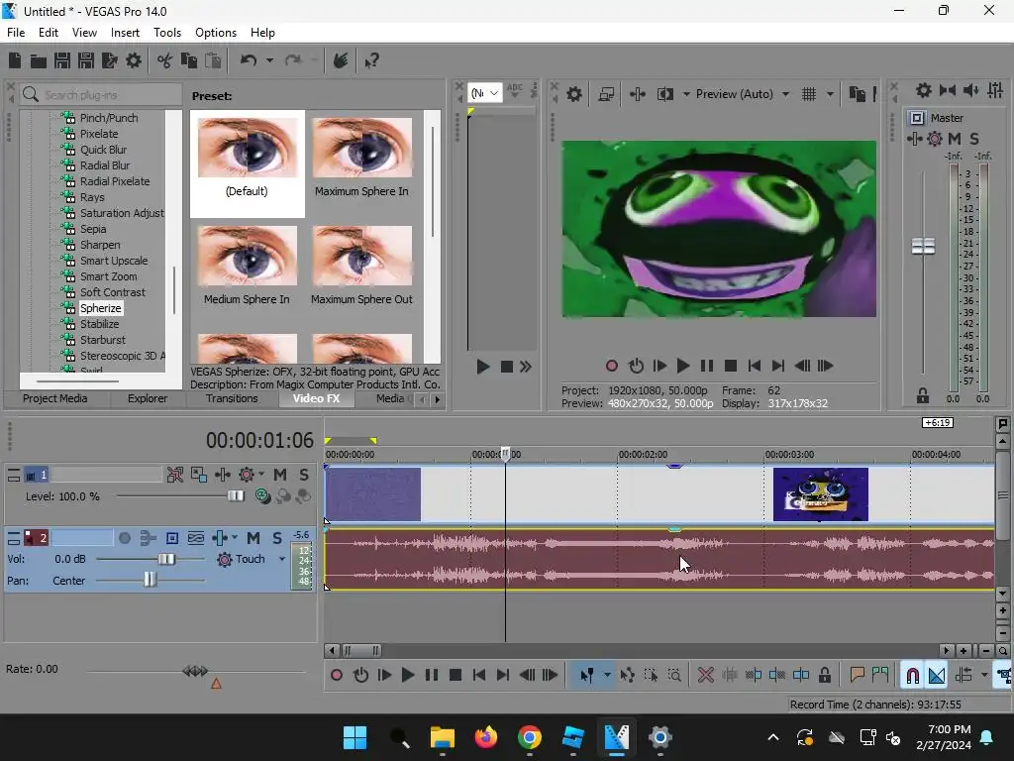Toggle automatic crossfades
Viewport: 1014px width, 761px height.
(x=937, y=676)
